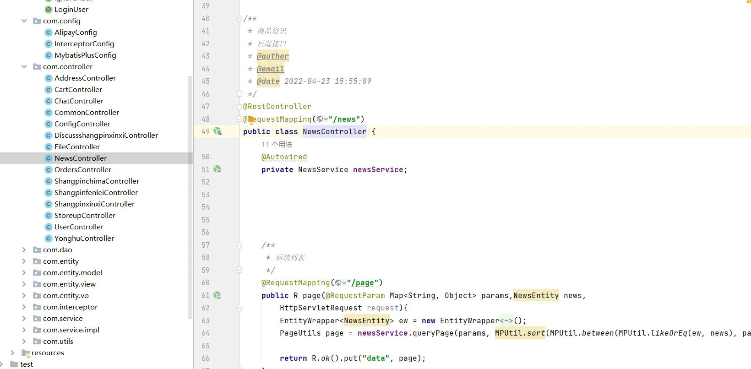Viewport: 751px width, 369px height.
Task: Fold the class Javadoc comment block
Action: [x=239, y=19]
